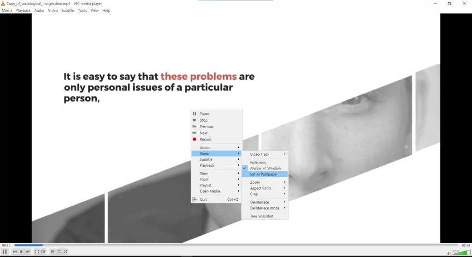The width and height of the screenshot is (472, 257).
Task: Take Snapshot from Video submenu
Action: pyautogui.click(x=265, y=216)
